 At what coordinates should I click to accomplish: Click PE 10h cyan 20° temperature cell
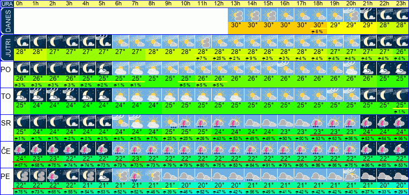click(x=187, y=185)
